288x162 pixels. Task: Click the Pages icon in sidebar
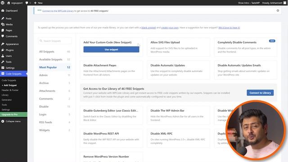point(3,30)
